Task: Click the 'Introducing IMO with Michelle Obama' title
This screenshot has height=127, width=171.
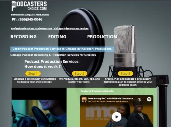Action: tap(111, 99)
